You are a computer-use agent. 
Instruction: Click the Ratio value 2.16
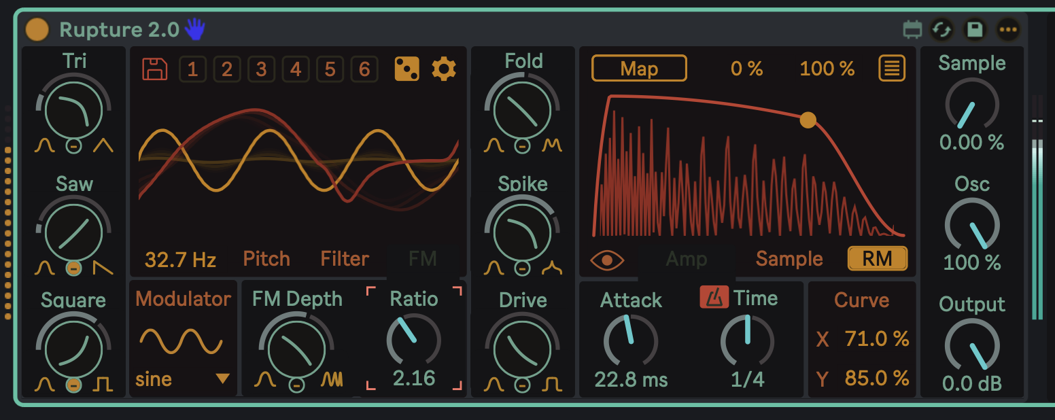pos(413,378)
